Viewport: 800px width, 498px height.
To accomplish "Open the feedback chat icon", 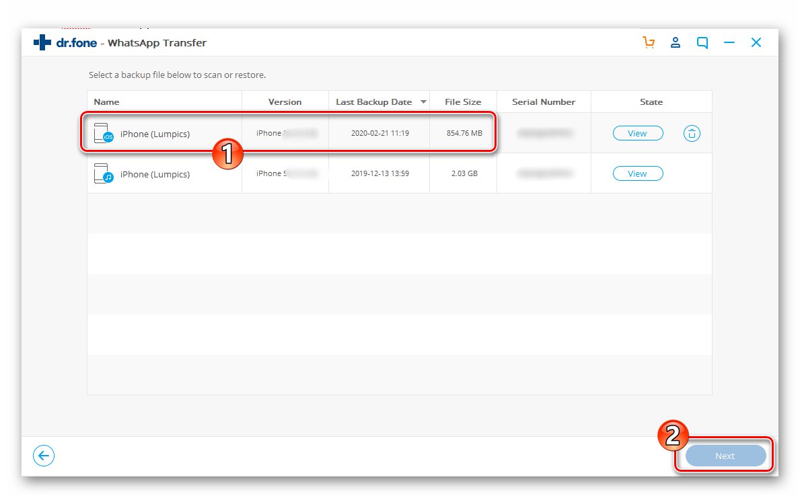I will click(702, 43).
